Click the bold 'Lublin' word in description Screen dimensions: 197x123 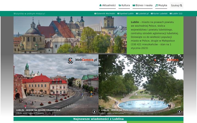point(135,22)
